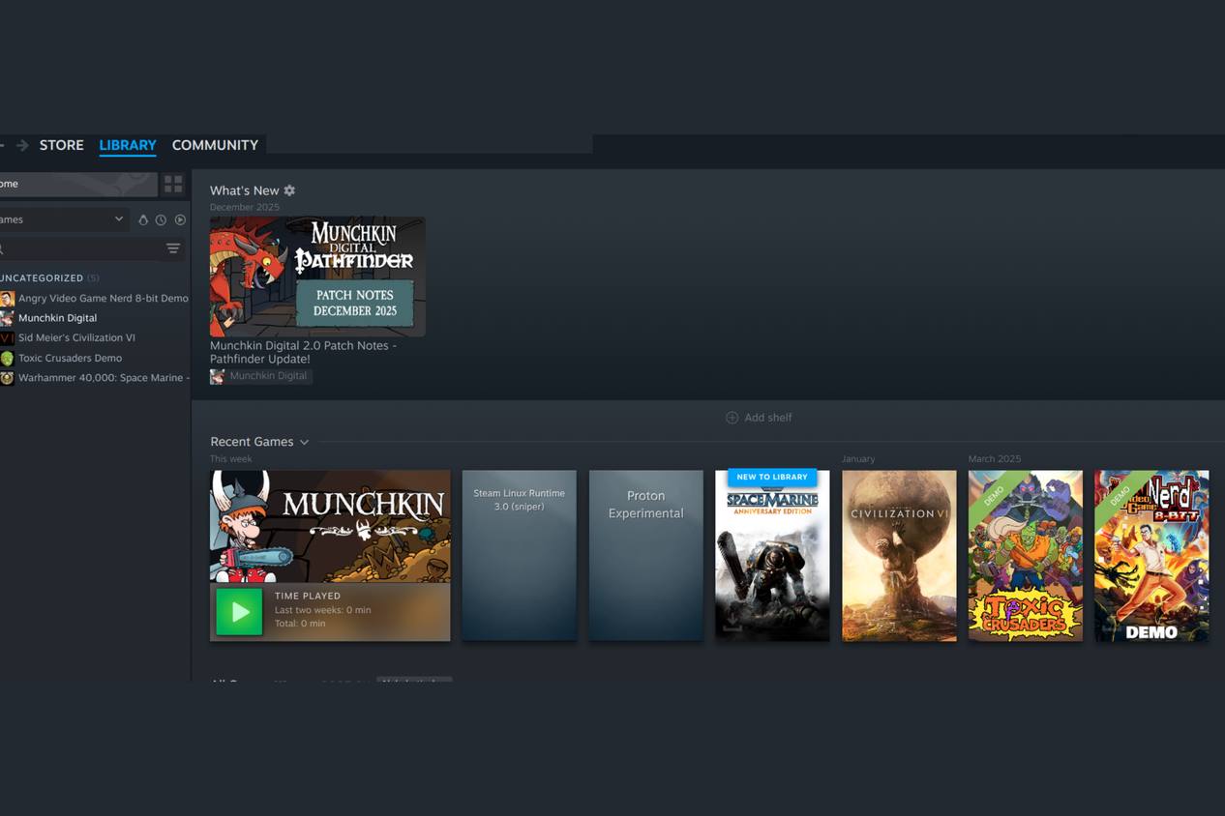Open the Civilization VI cover tile
This screenshot has height=816, width=1225.
tap(899, 556)
